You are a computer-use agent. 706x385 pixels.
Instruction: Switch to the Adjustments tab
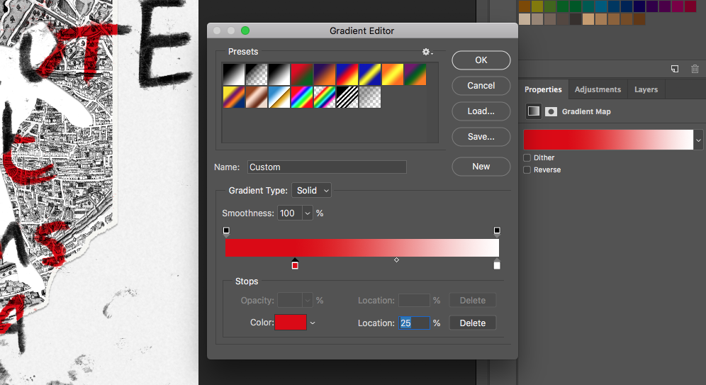[x=598, y=89]
